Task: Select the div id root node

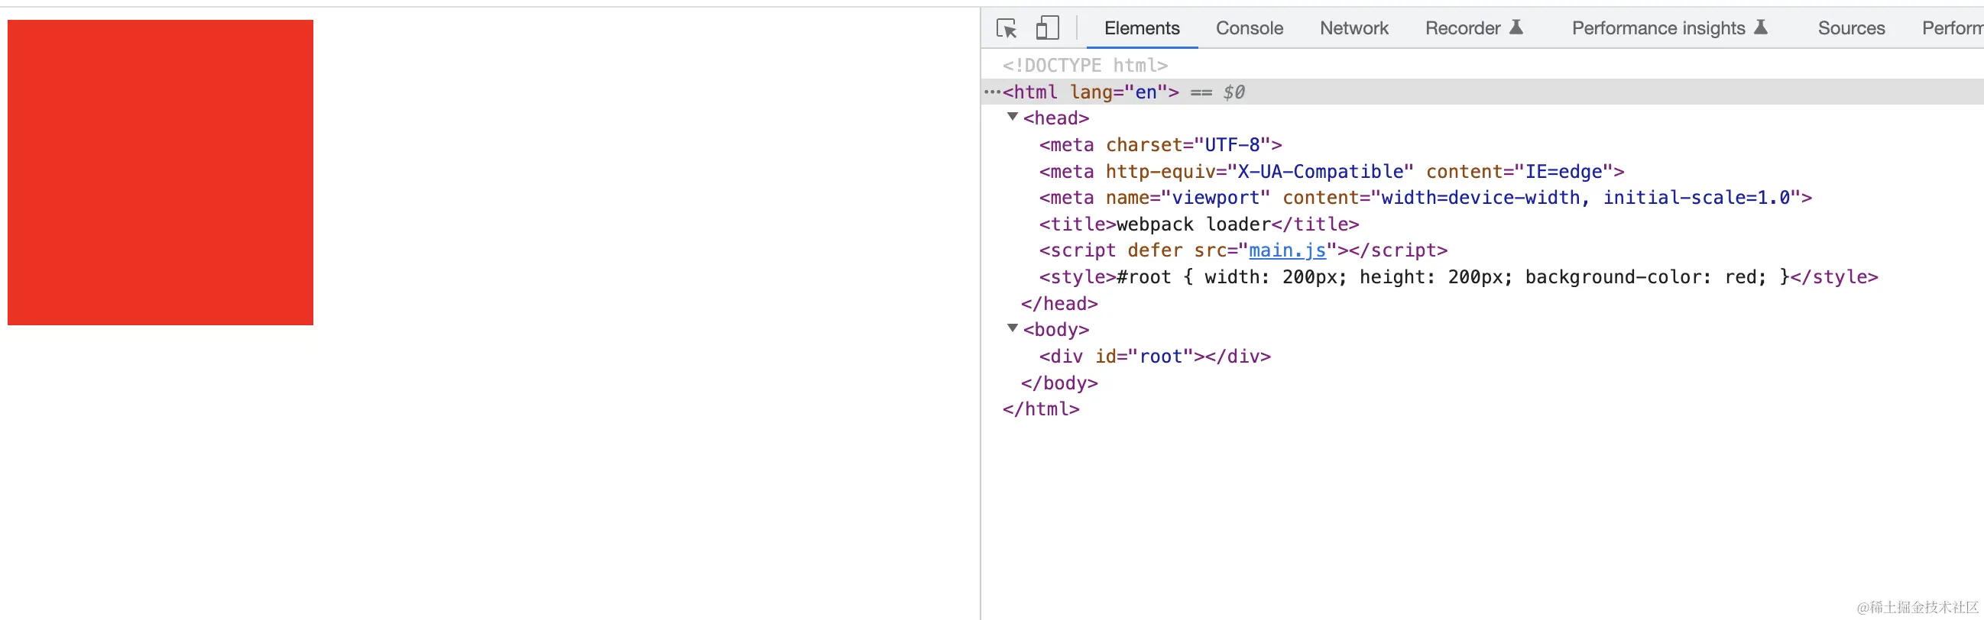Action: [x=1154, y=357]
